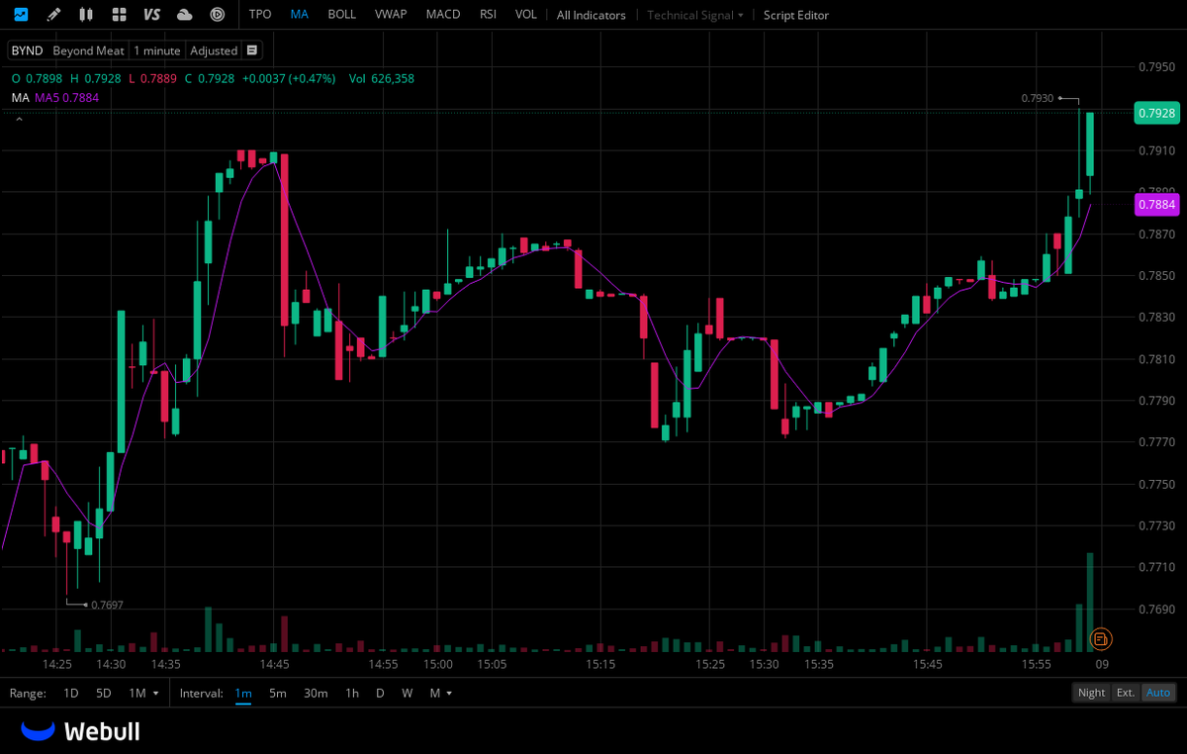Switch to Auto session mode
Screen dimensions: 1187x754
[x=1158, y=693]
